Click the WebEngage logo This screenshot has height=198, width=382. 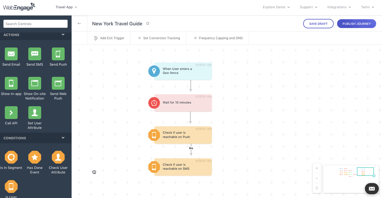point(19,7)
